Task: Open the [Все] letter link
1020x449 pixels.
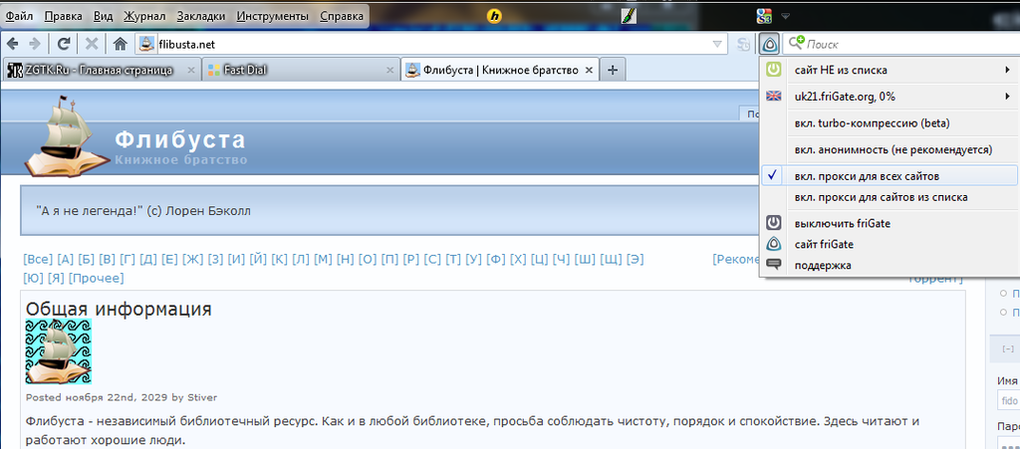Action: click(x=37, y=259)
